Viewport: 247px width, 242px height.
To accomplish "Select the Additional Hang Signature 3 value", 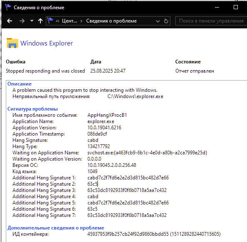I will click(x=127, y=190).
